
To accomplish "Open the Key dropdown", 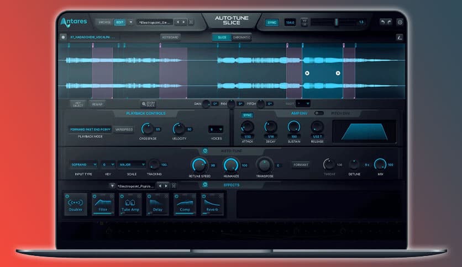I will coord(108,165).
